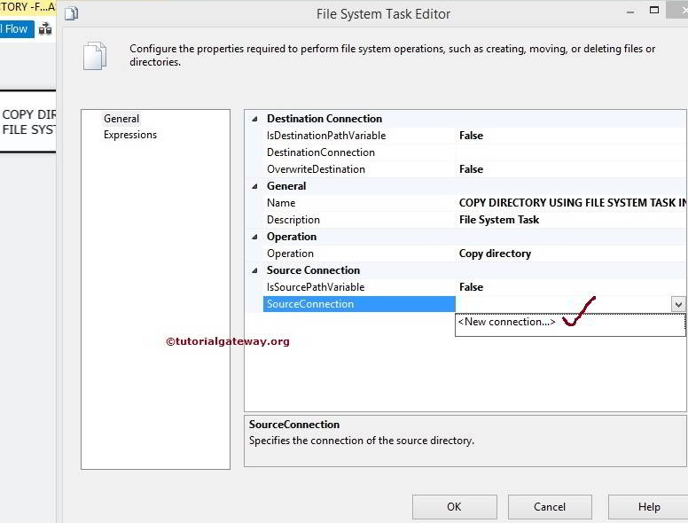Click the binoculars icon next to Flow tab
Viewport: 688px width, 523px height.
[x=44, y=29]
